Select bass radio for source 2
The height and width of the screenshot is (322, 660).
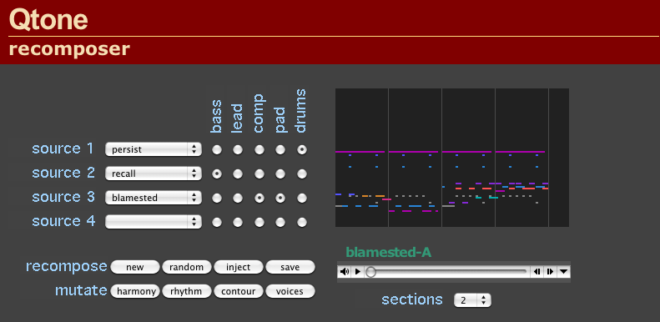[217, 174]
